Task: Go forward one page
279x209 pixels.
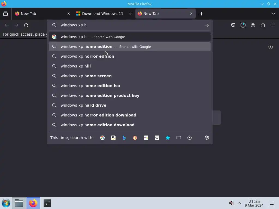Action: [16, 25]
